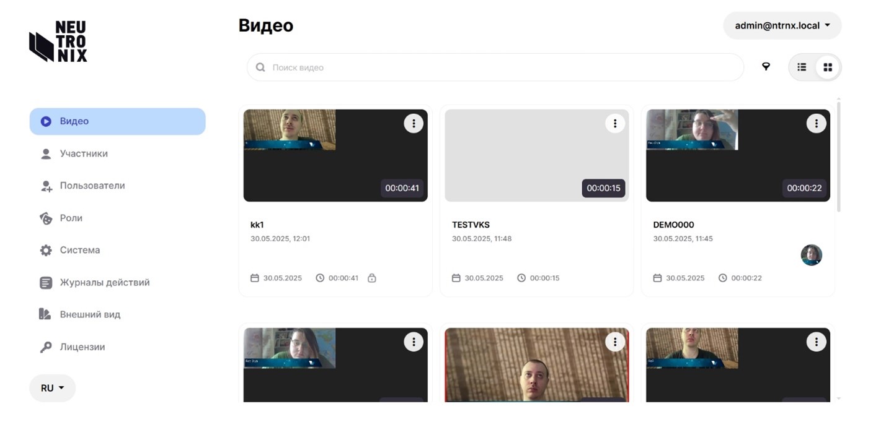The image size is (886, 422).
Task: Click the magnifier icon in search field
Action: pos(260,67)
